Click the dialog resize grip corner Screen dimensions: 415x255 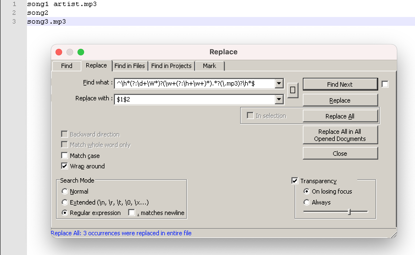pyautogui.click(x=394, y=235)
